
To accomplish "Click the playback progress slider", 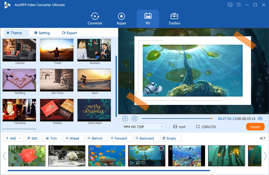I will tap(177, 118).
